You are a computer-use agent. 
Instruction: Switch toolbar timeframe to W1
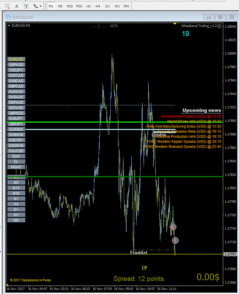tap(117, 6)
